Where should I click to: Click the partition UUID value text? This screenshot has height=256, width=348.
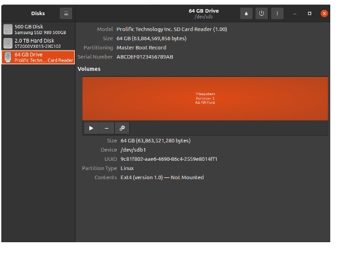point(169,159)
